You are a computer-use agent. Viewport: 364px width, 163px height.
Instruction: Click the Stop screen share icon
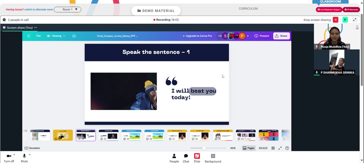point(197,156)
